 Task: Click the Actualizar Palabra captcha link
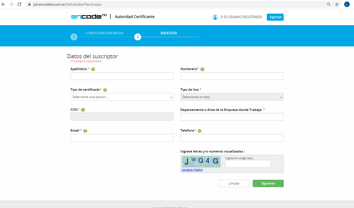tap(192, 170)
